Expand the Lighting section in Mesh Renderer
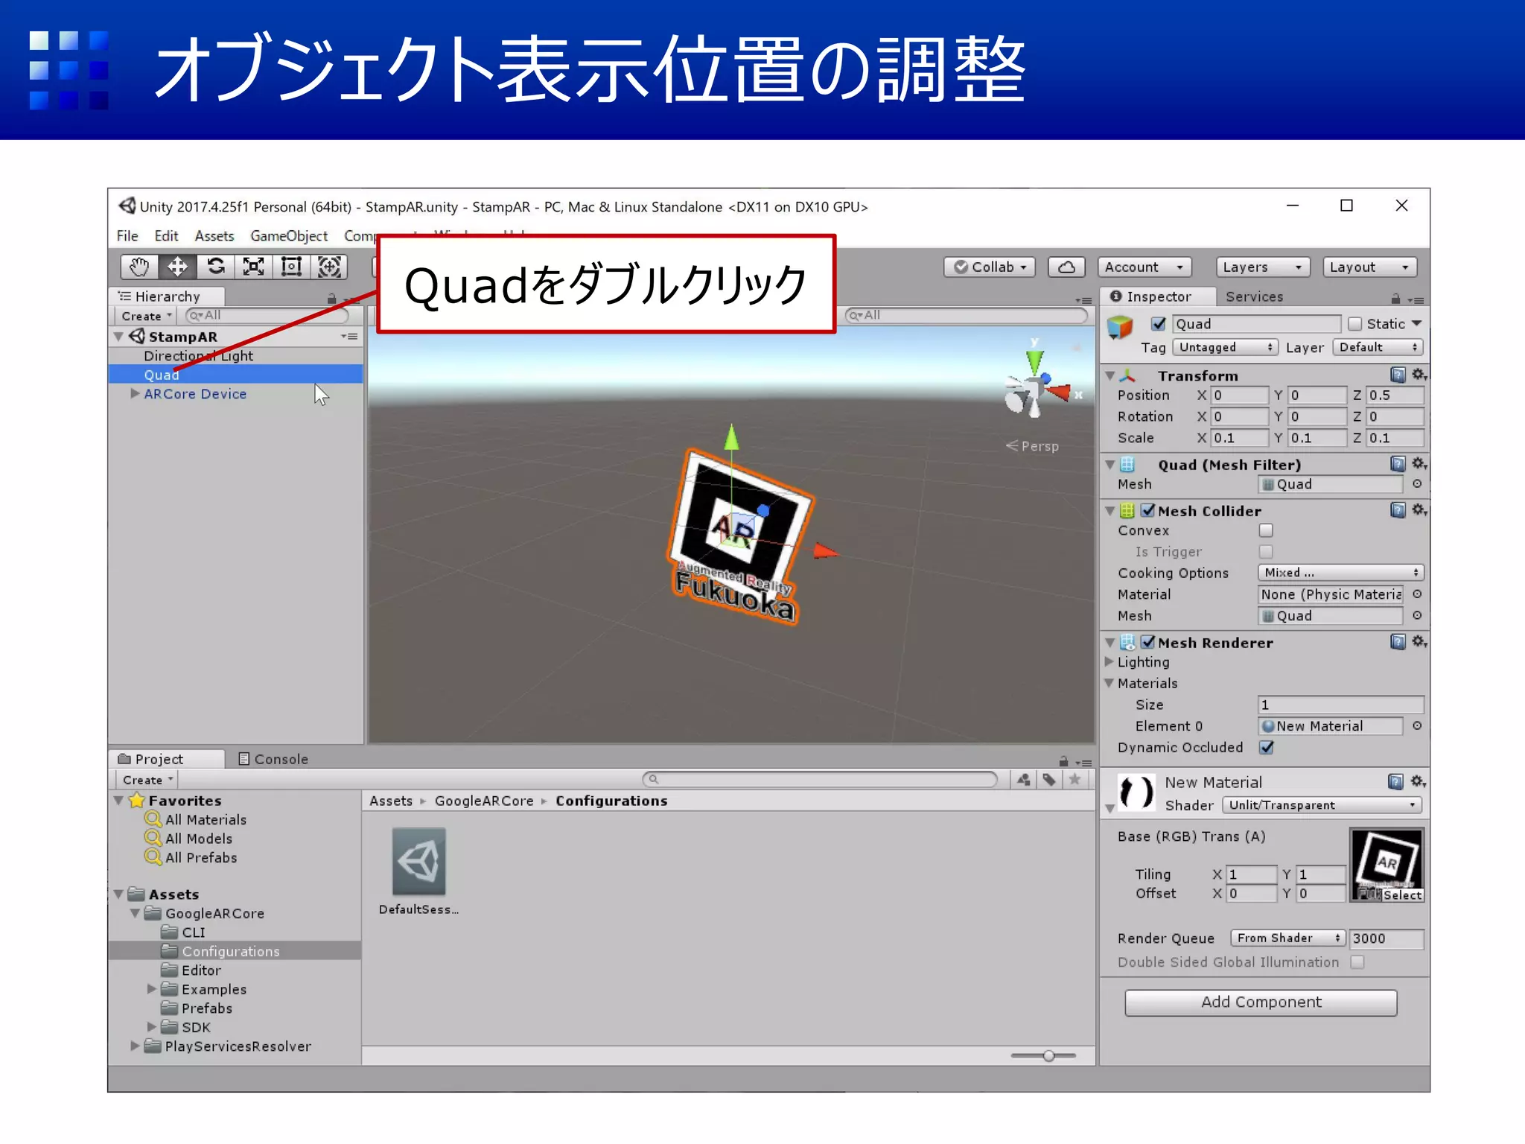The width and height of the screenshot is (1525, 1144). [1109, 661]
